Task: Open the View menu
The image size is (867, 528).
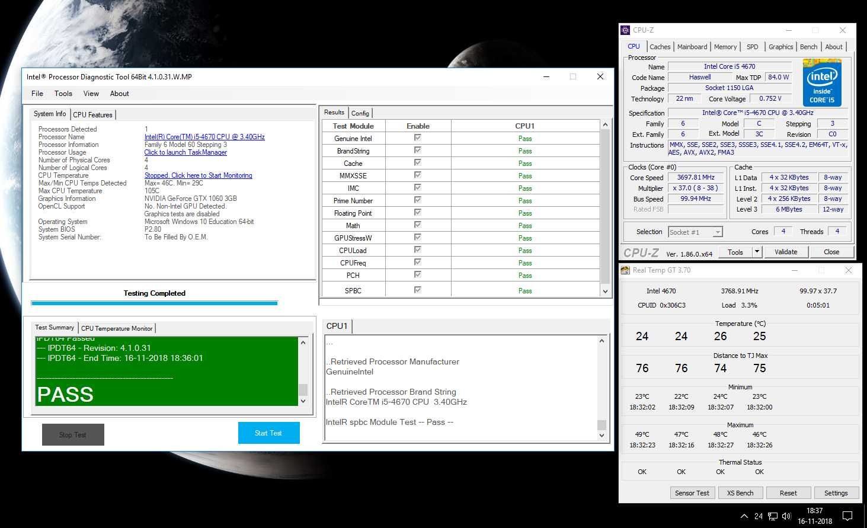Action: 91,94
